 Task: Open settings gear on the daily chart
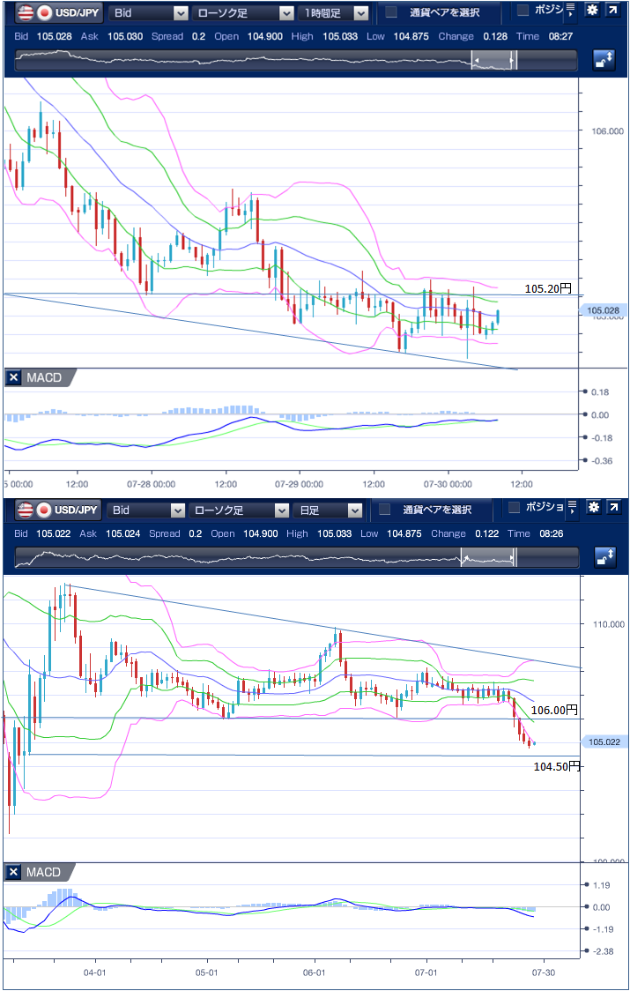(x=591, y=508)
